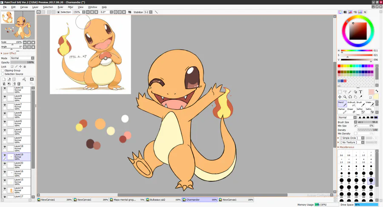
Task: Select the Selection Source radio button
Action: 3,74
